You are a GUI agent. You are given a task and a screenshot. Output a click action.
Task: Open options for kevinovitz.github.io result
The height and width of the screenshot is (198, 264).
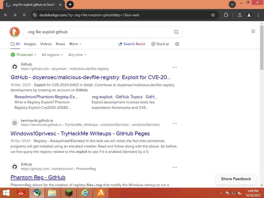click(175, 123)
